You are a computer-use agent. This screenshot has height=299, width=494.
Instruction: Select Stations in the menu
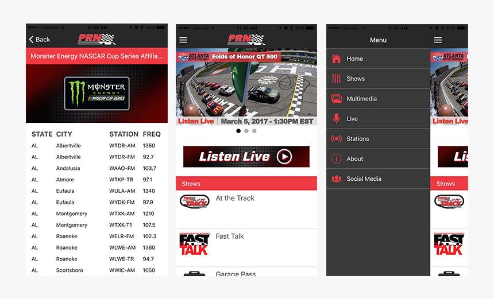pyautogui.click(x=378, y=139)
